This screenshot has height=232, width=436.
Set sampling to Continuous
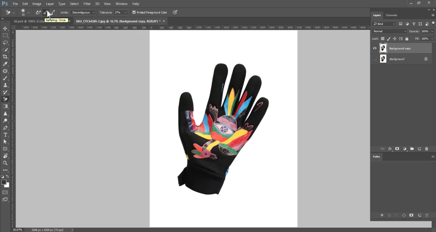(x=38, y=12)
